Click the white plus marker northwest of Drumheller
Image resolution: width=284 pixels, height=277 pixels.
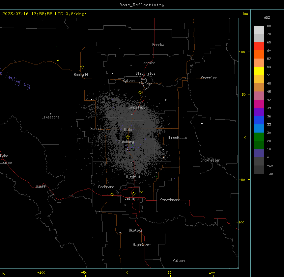(202, 123)
